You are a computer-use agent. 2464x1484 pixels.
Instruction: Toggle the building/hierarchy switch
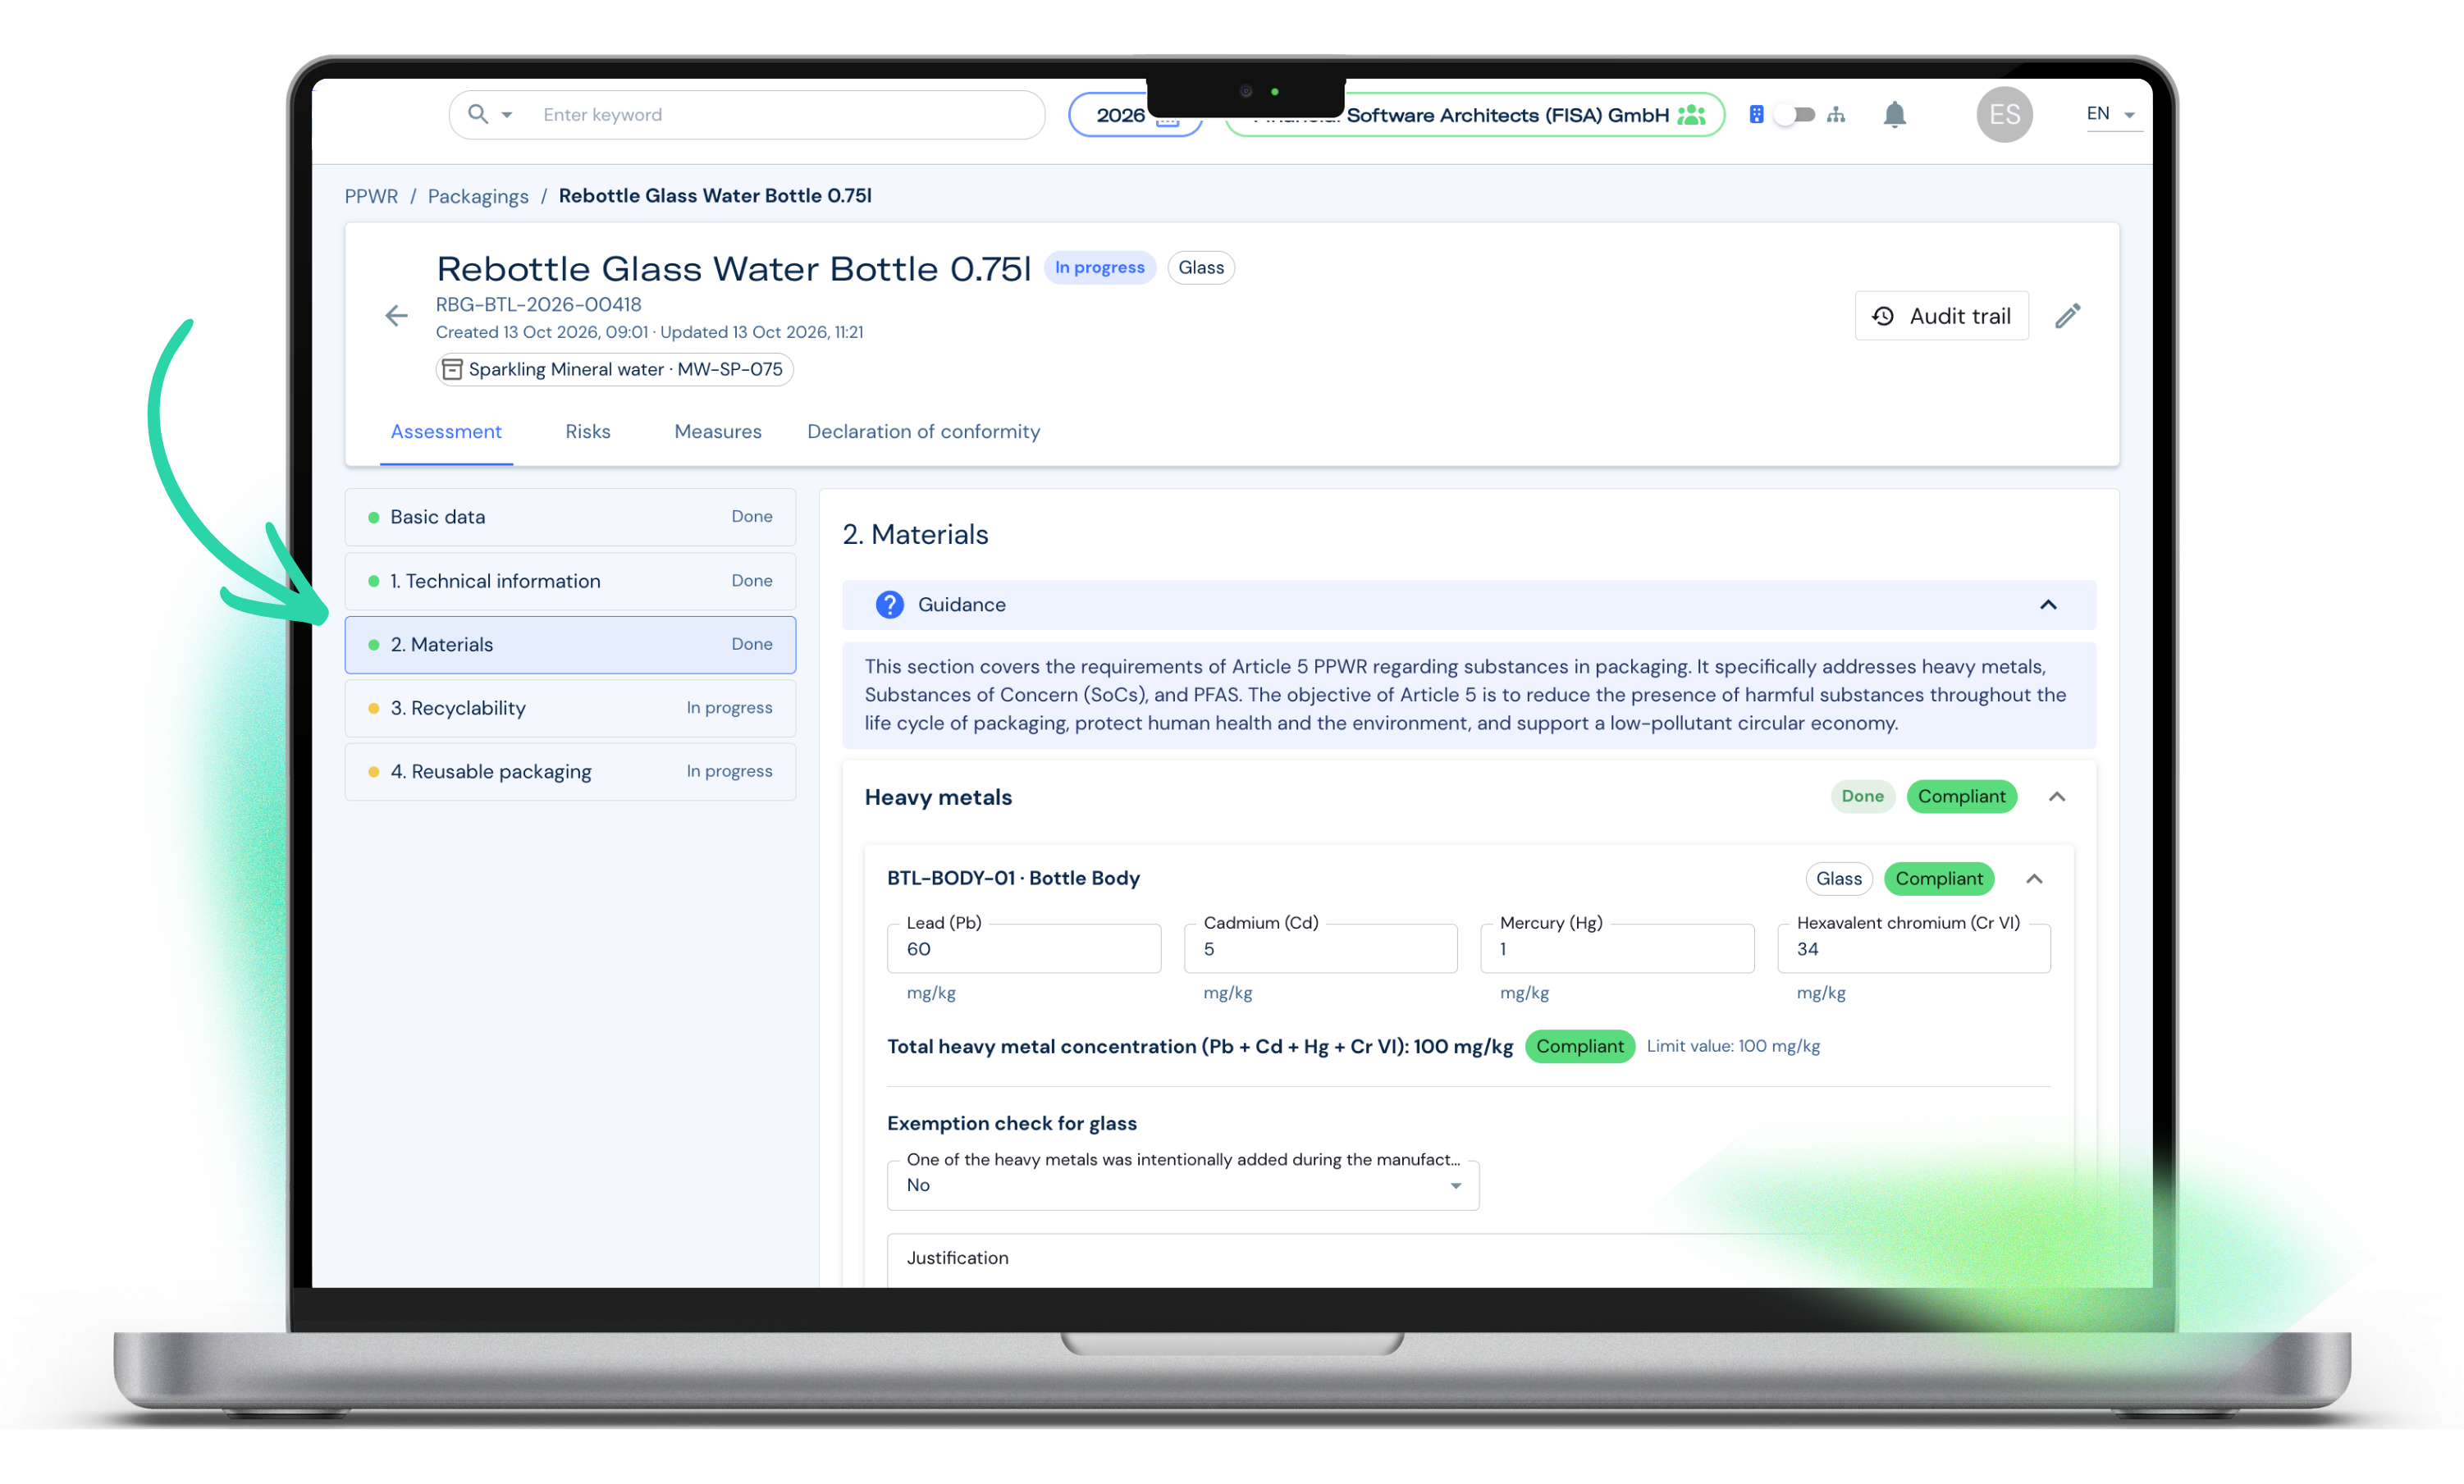[1796, 115]
